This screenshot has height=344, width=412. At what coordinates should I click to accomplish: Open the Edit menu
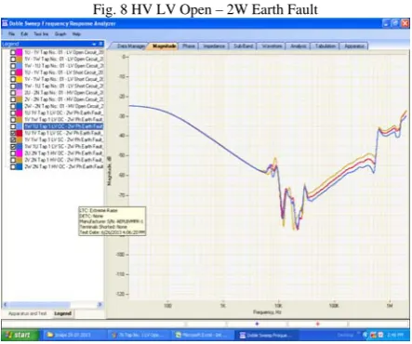24,33
